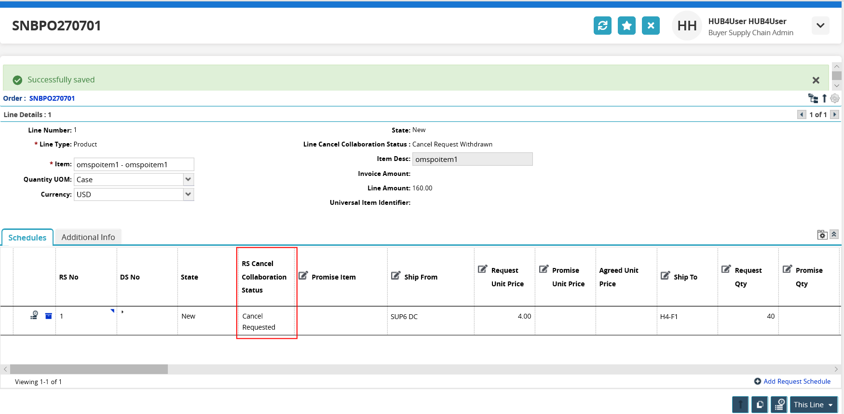Screen dimensions: 844x414
Task: Switch to the Additional Info tab
Action: tap(88, 237)
